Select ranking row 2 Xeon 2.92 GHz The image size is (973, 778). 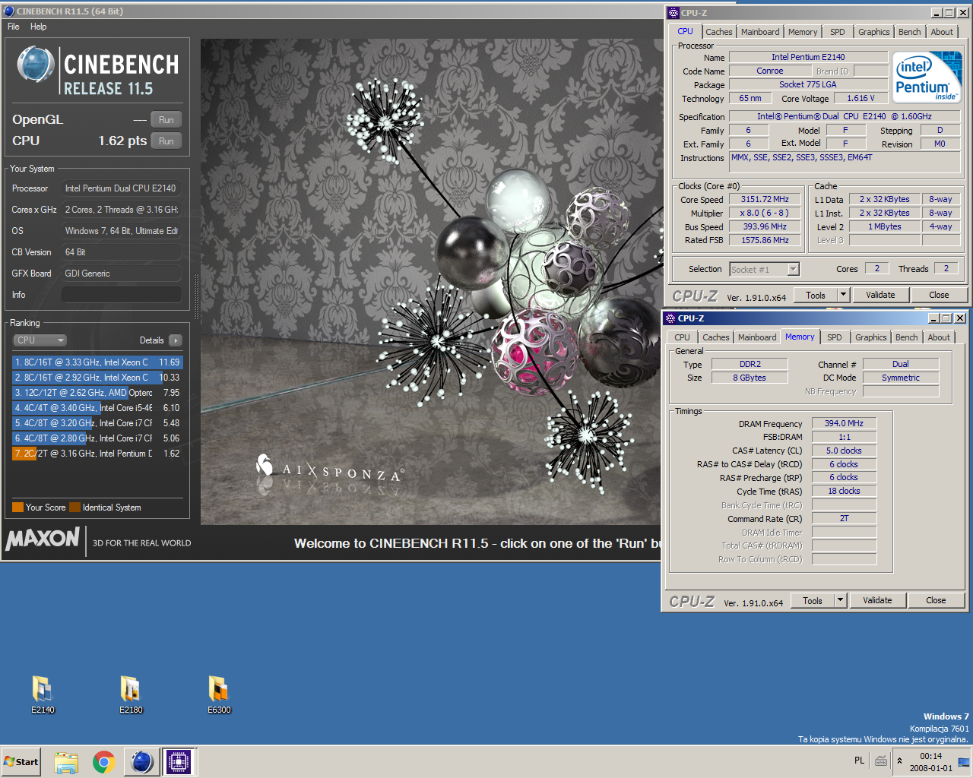click(x=97, y=378)
